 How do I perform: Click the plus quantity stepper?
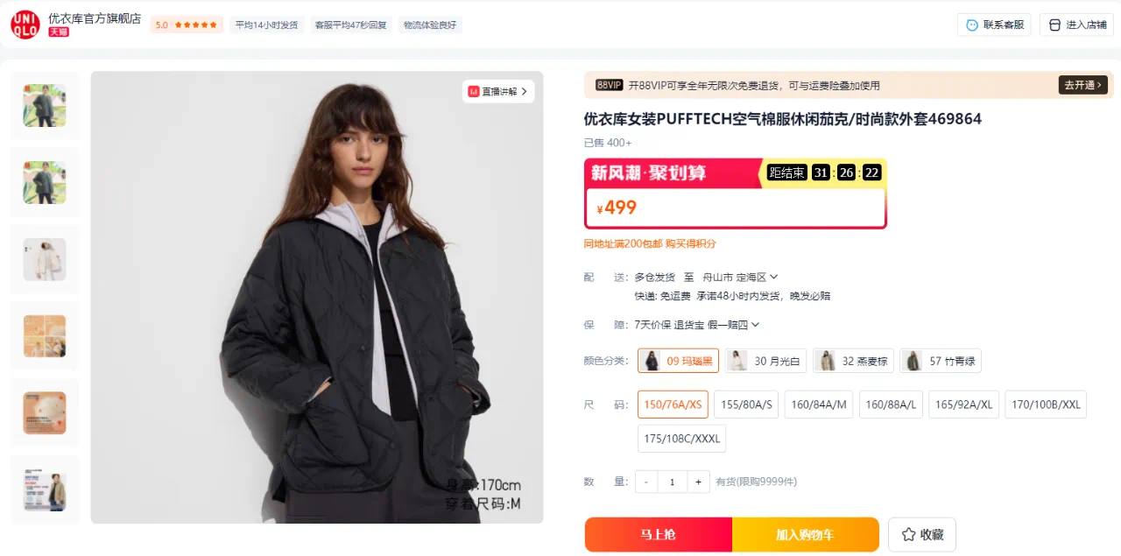(698, 482)
